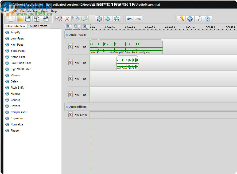Click the 0:00:12.4 mark on the time ruler
Viewport: 237px width, 174px height.
click(x=190, y=27)
